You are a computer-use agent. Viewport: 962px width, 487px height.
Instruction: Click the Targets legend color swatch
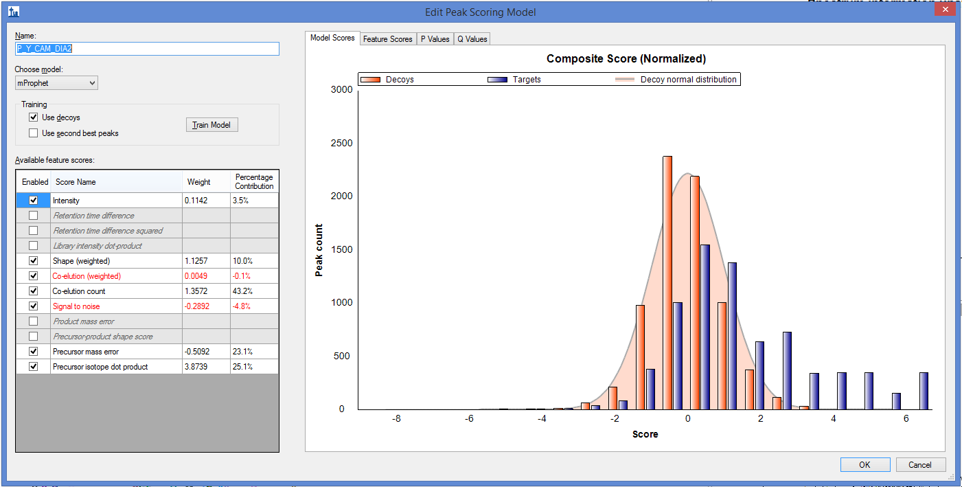pos(497,80)
